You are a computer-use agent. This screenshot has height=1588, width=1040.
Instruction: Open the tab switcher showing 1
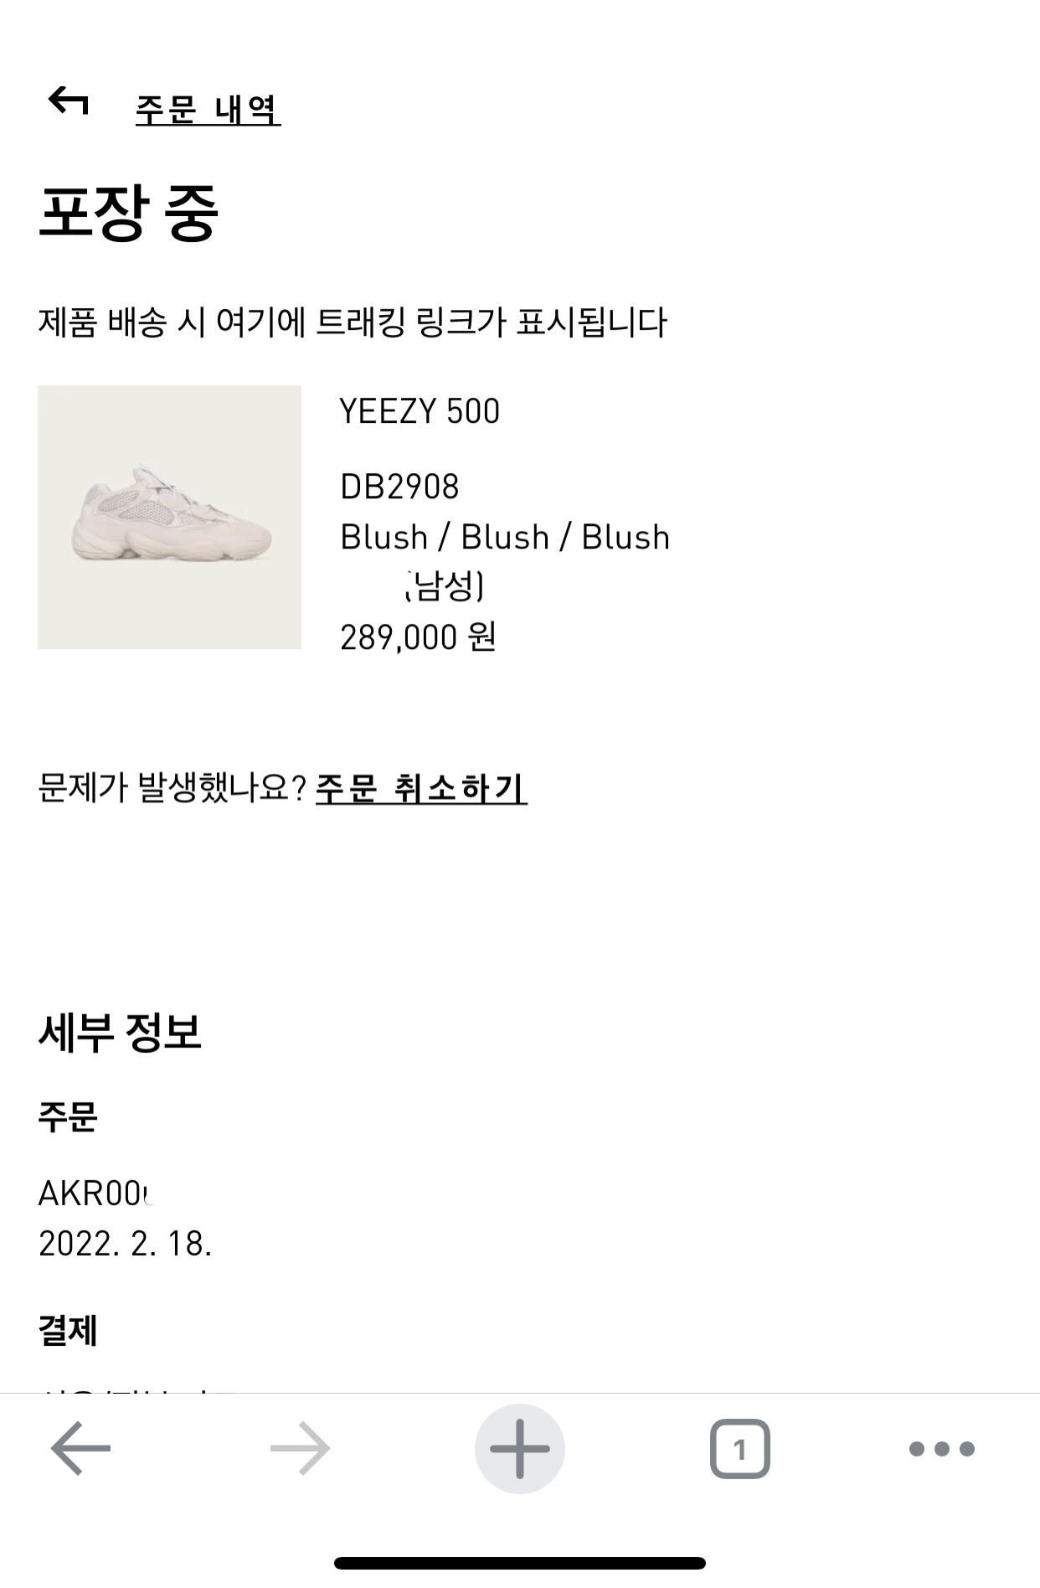[739, 1448]
